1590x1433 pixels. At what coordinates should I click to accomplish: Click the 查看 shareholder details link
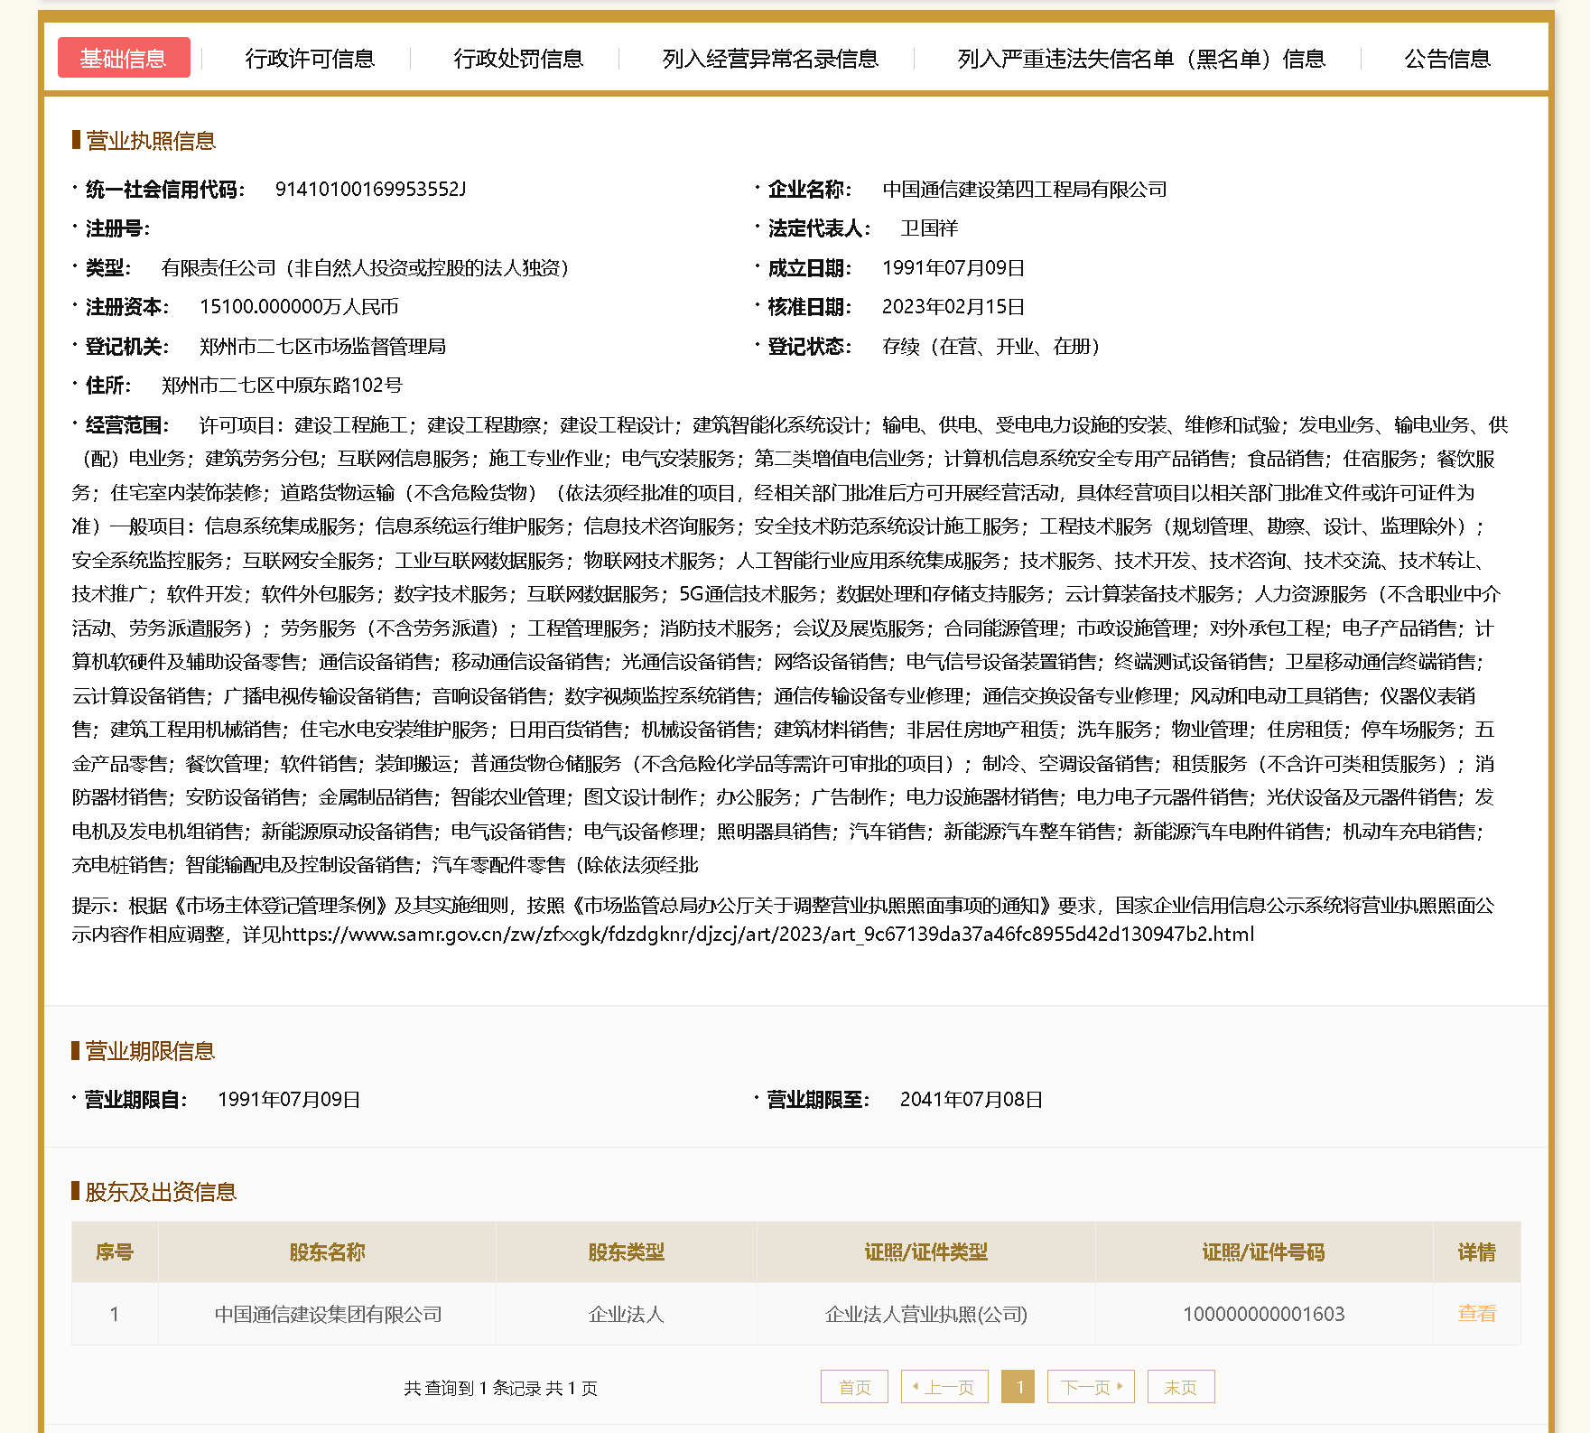coord(1477,1314)
